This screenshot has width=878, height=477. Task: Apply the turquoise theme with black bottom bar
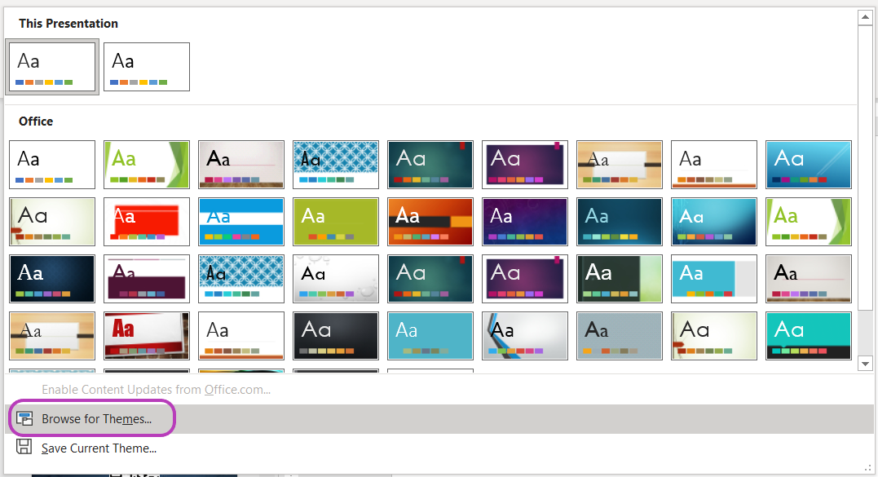pyautogui.click(x=809, y=336)
